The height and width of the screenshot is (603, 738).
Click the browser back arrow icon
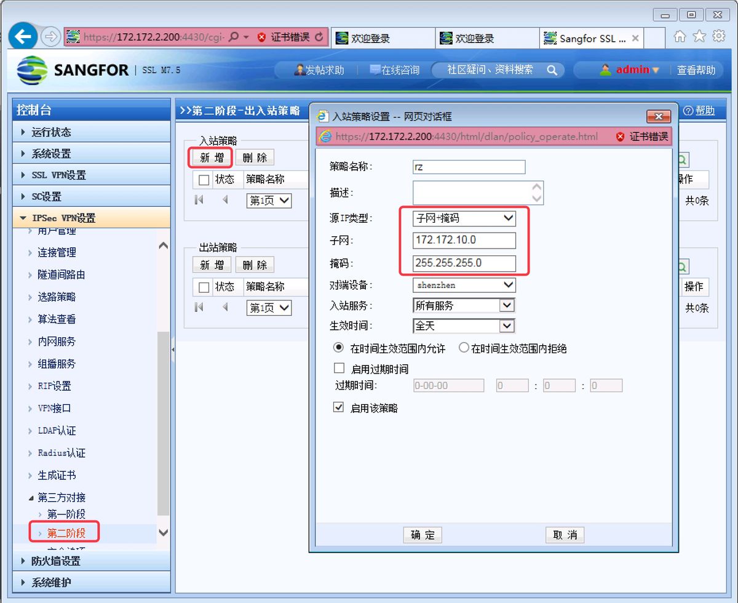pyautogui.click(x=23, y=35)
